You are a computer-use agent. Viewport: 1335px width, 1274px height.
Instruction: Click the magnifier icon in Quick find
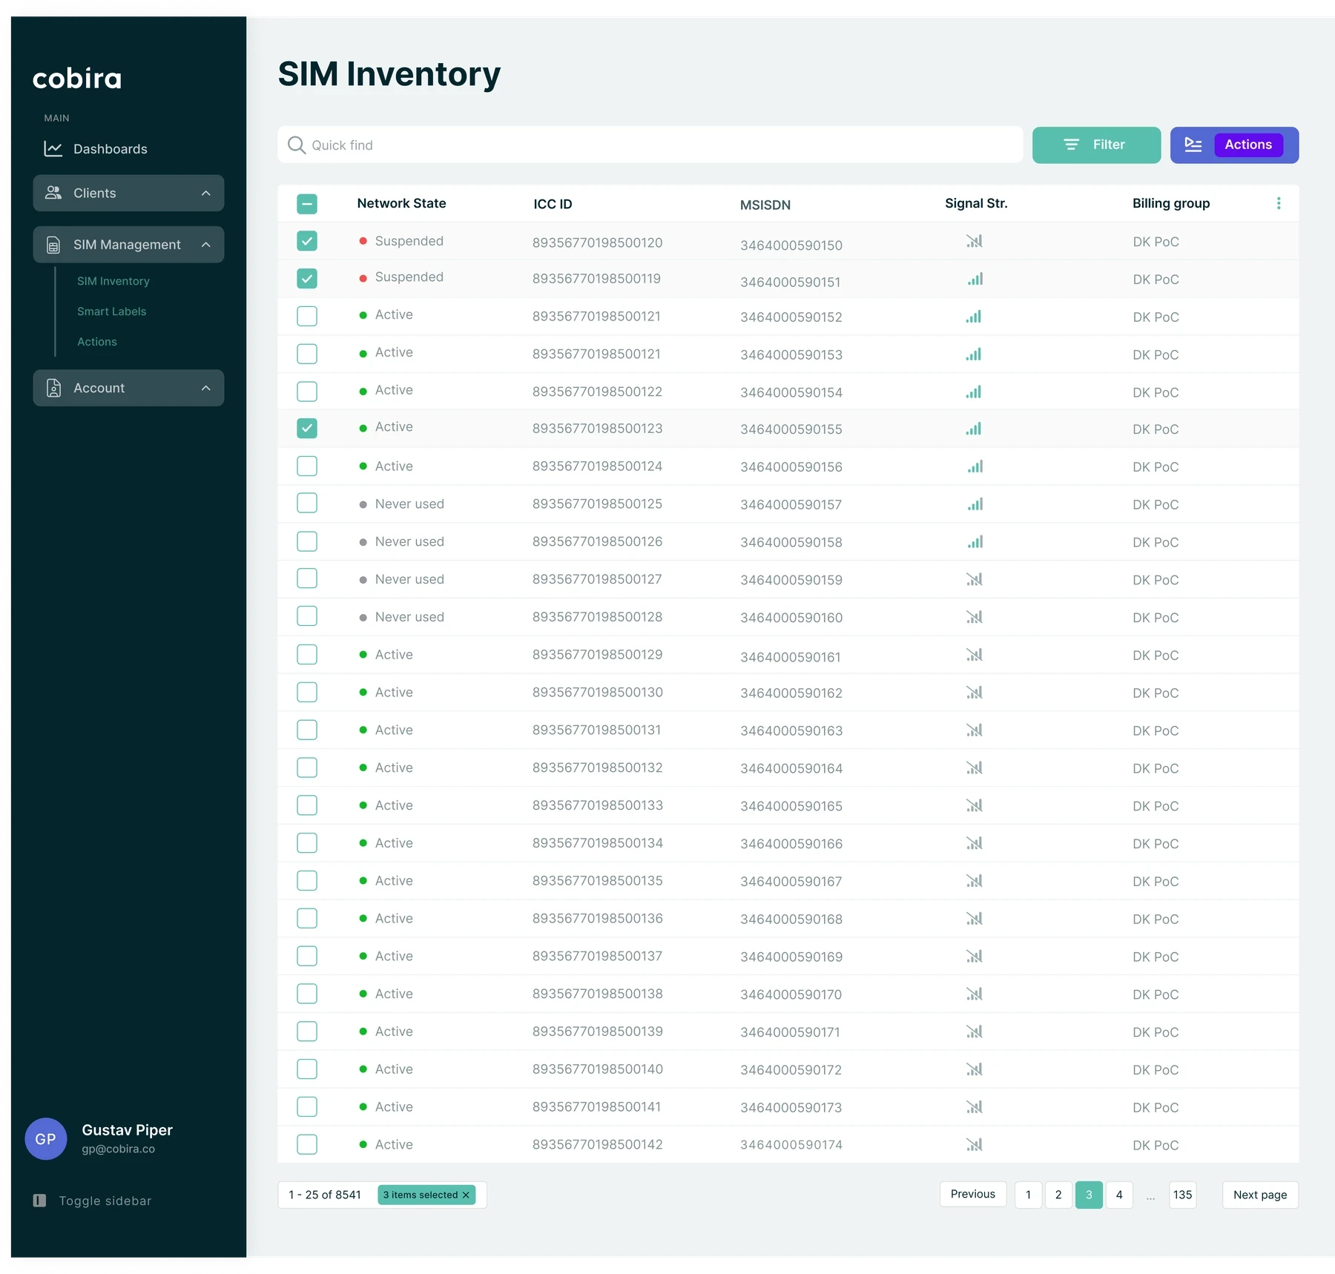(x=297, y=145)
